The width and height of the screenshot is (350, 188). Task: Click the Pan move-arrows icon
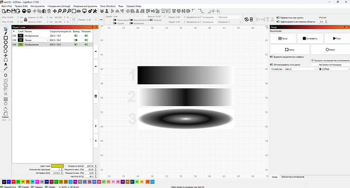pyautogui.click(x=55, y=11)
